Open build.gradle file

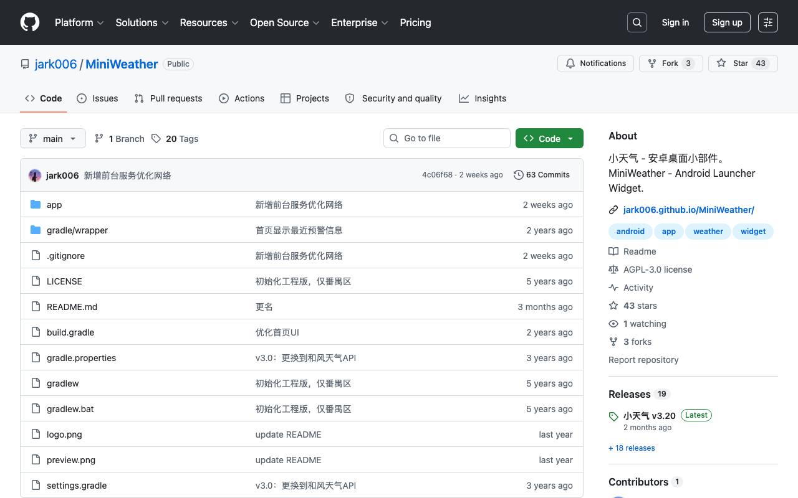[x=70, y=332]
